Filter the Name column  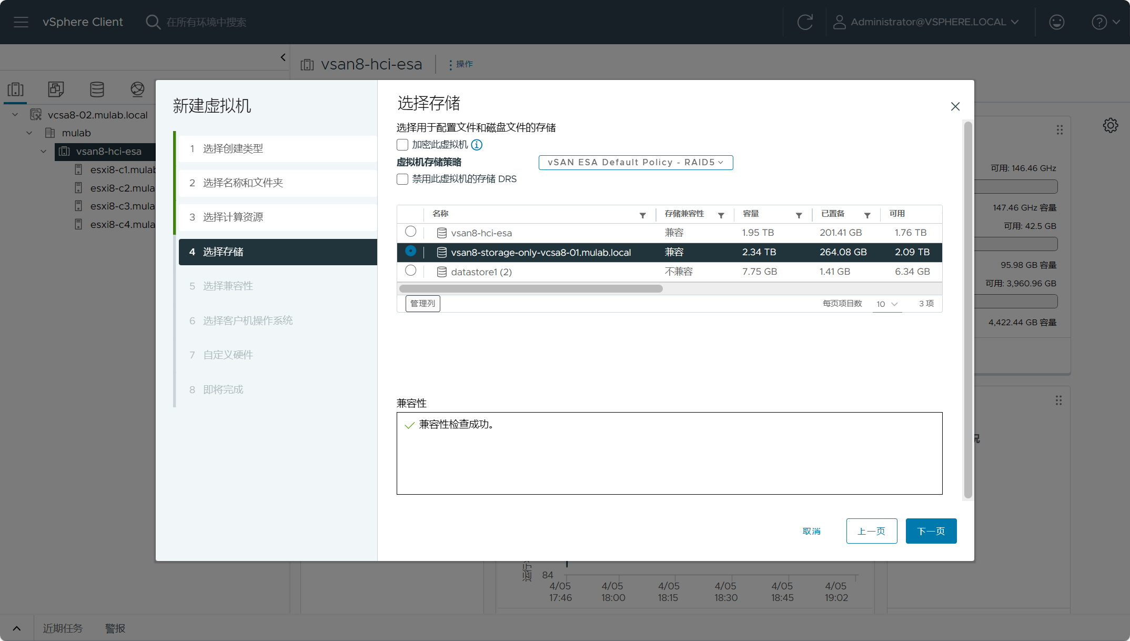[642, 215]
